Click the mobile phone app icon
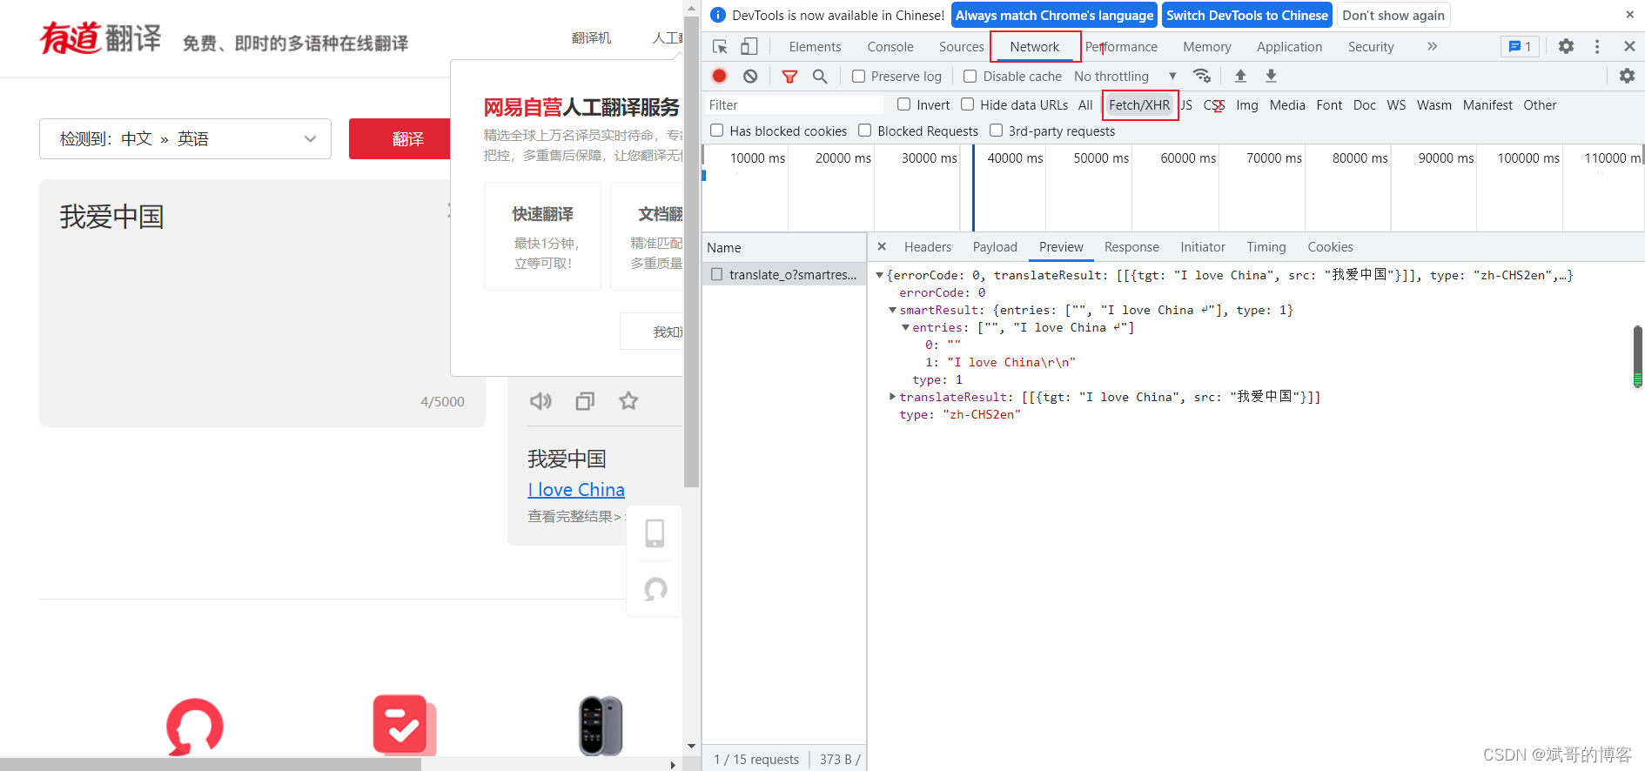The image size is (1645, 771). [x=655, y=533]
